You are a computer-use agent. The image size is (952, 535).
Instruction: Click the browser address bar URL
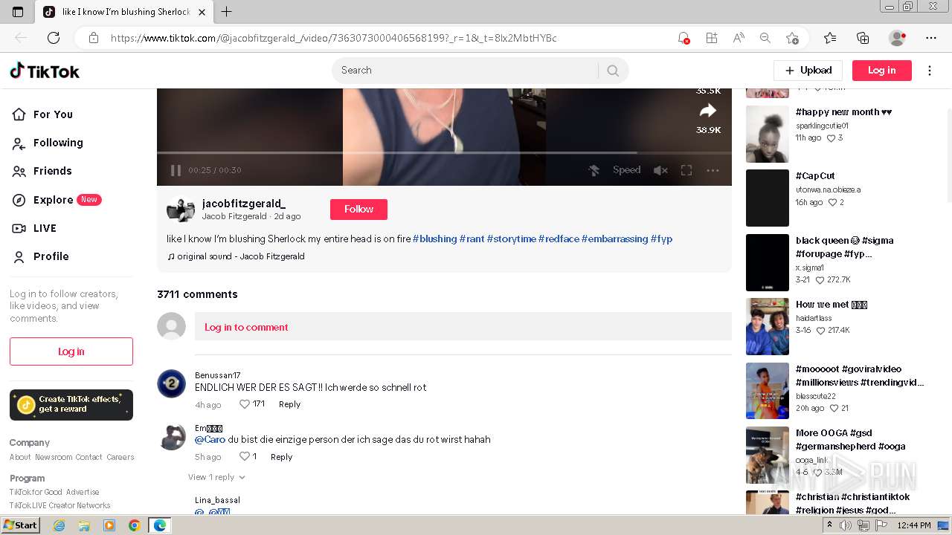click(333, 38)
